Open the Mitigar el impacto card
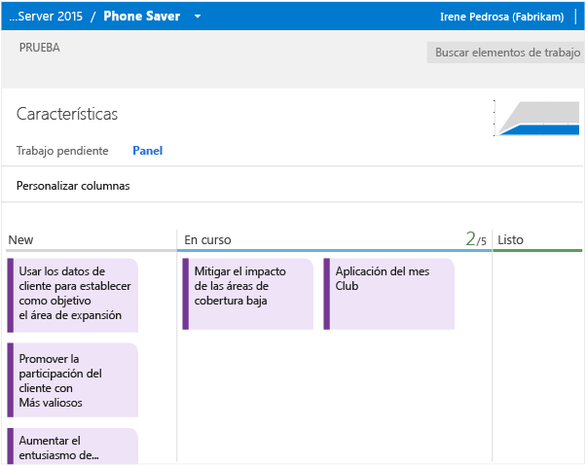Screen dimensions: 586x466 (248, 294)
